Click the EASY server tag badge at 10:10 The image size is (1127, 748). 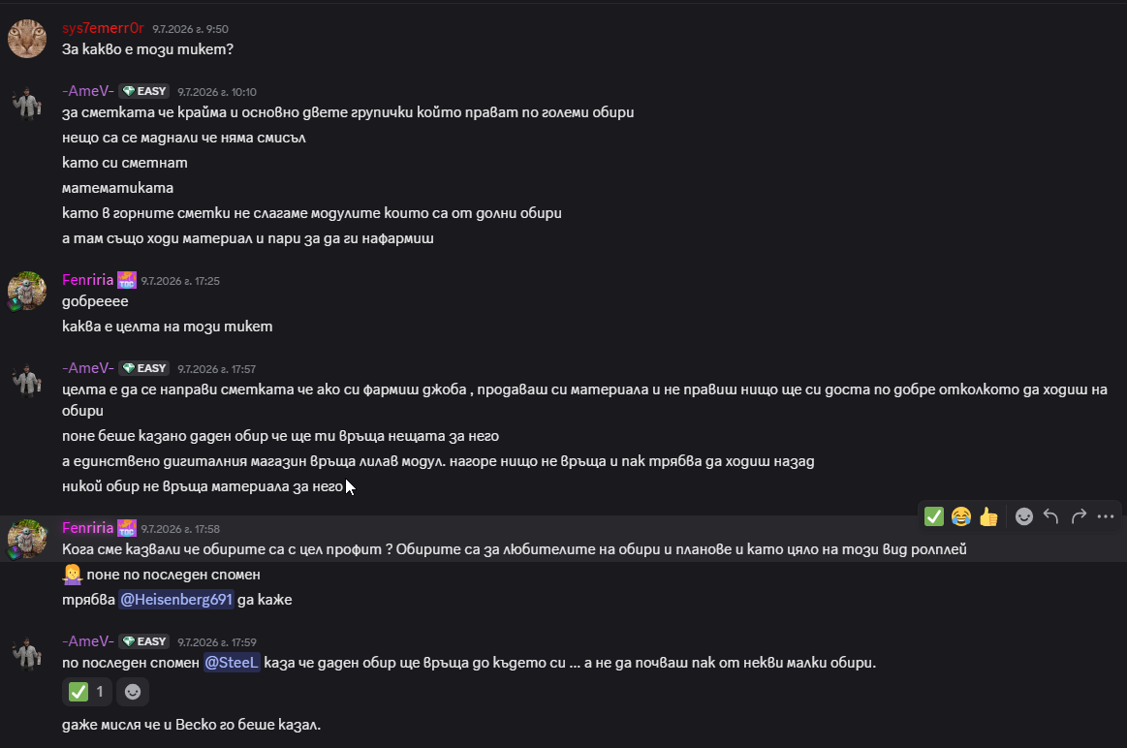coord(144,91)
